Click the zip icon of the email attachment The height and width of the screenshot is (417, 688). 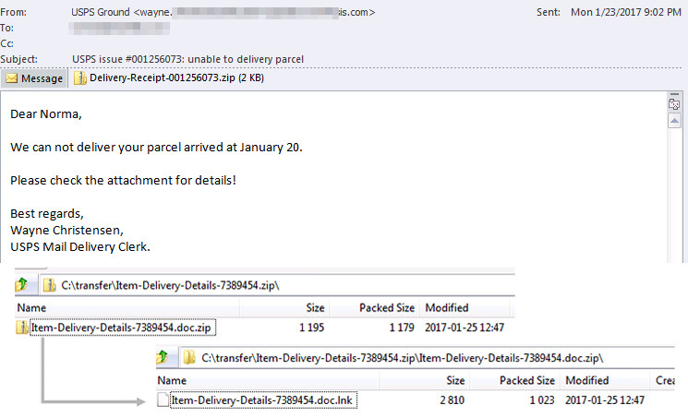[79, 78]
